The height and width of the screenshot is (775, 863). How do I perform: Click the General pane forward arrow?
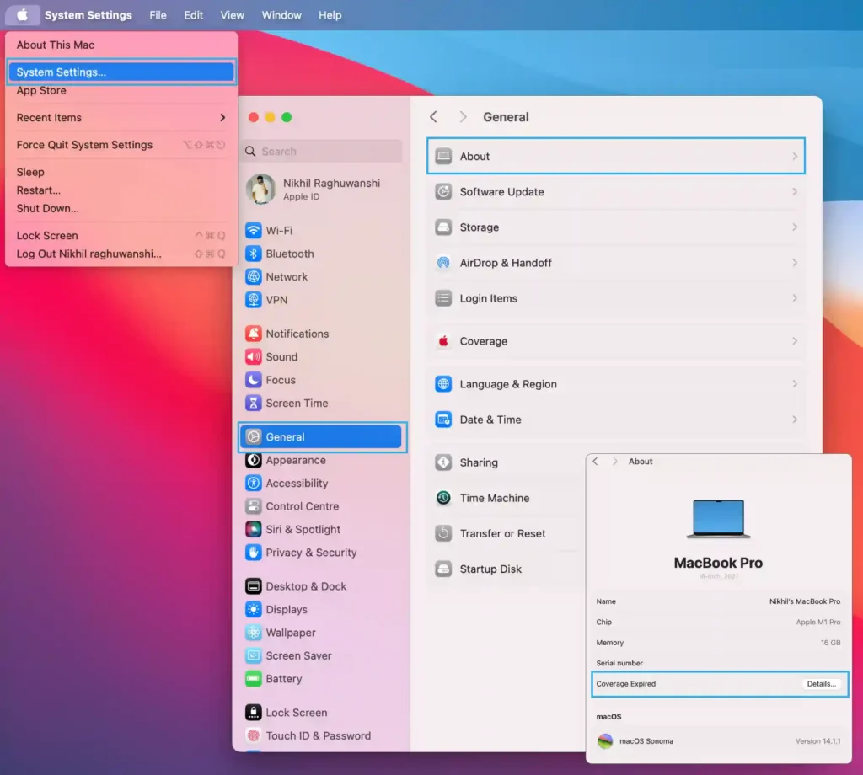463,117
